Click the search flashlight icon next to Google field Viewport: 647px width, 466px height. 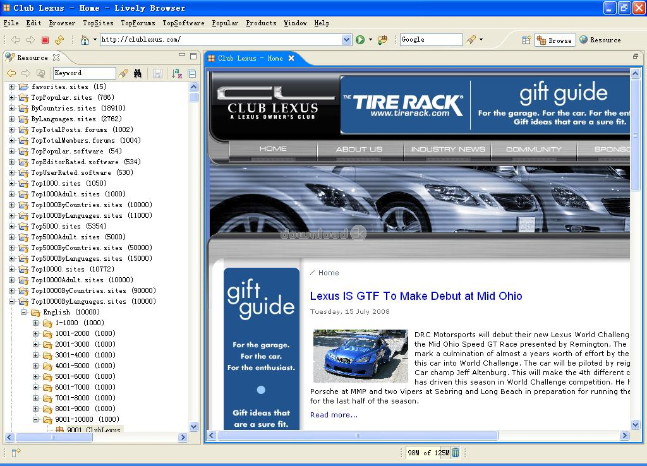coord(471,40)
